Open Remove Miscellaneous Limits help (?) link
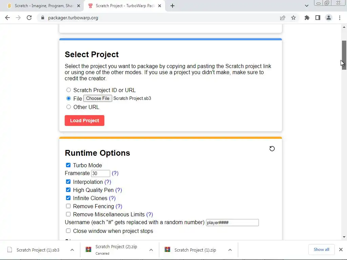 pos(149,214)
